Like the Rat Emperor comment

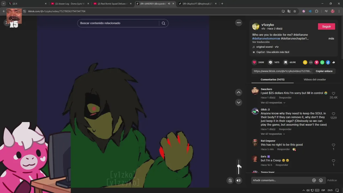pos(333,145)
